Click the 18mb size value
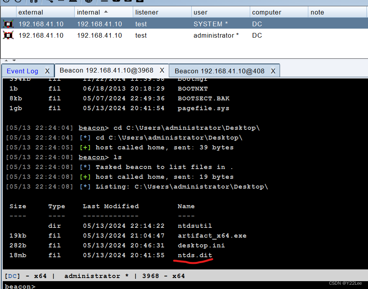This screenshot has height=289, width=368. pos(18,255)
